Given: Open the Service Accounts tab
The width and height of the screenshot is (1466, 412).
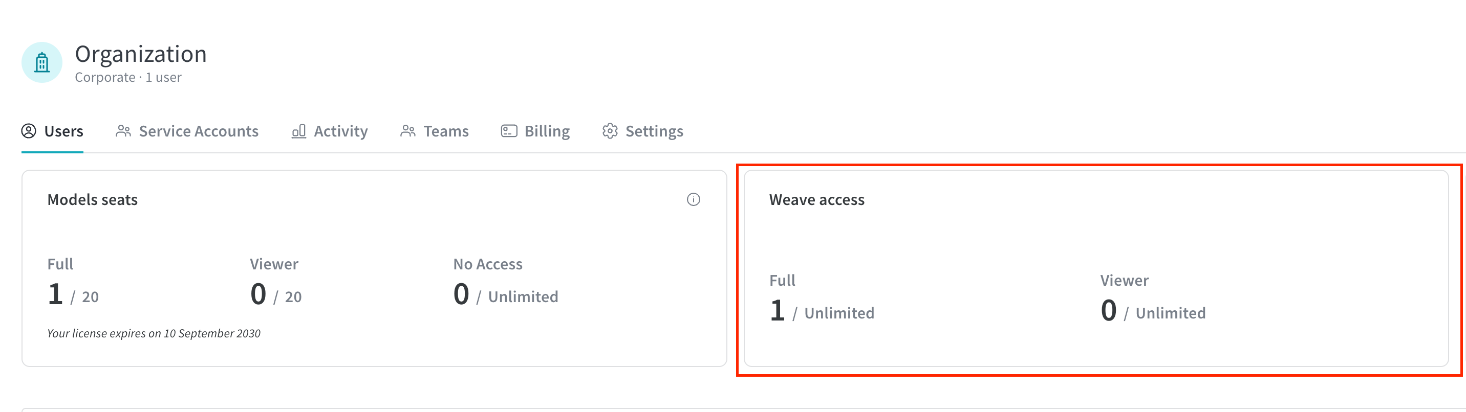Looking at the screenshot, I should (x=187, y=131).
